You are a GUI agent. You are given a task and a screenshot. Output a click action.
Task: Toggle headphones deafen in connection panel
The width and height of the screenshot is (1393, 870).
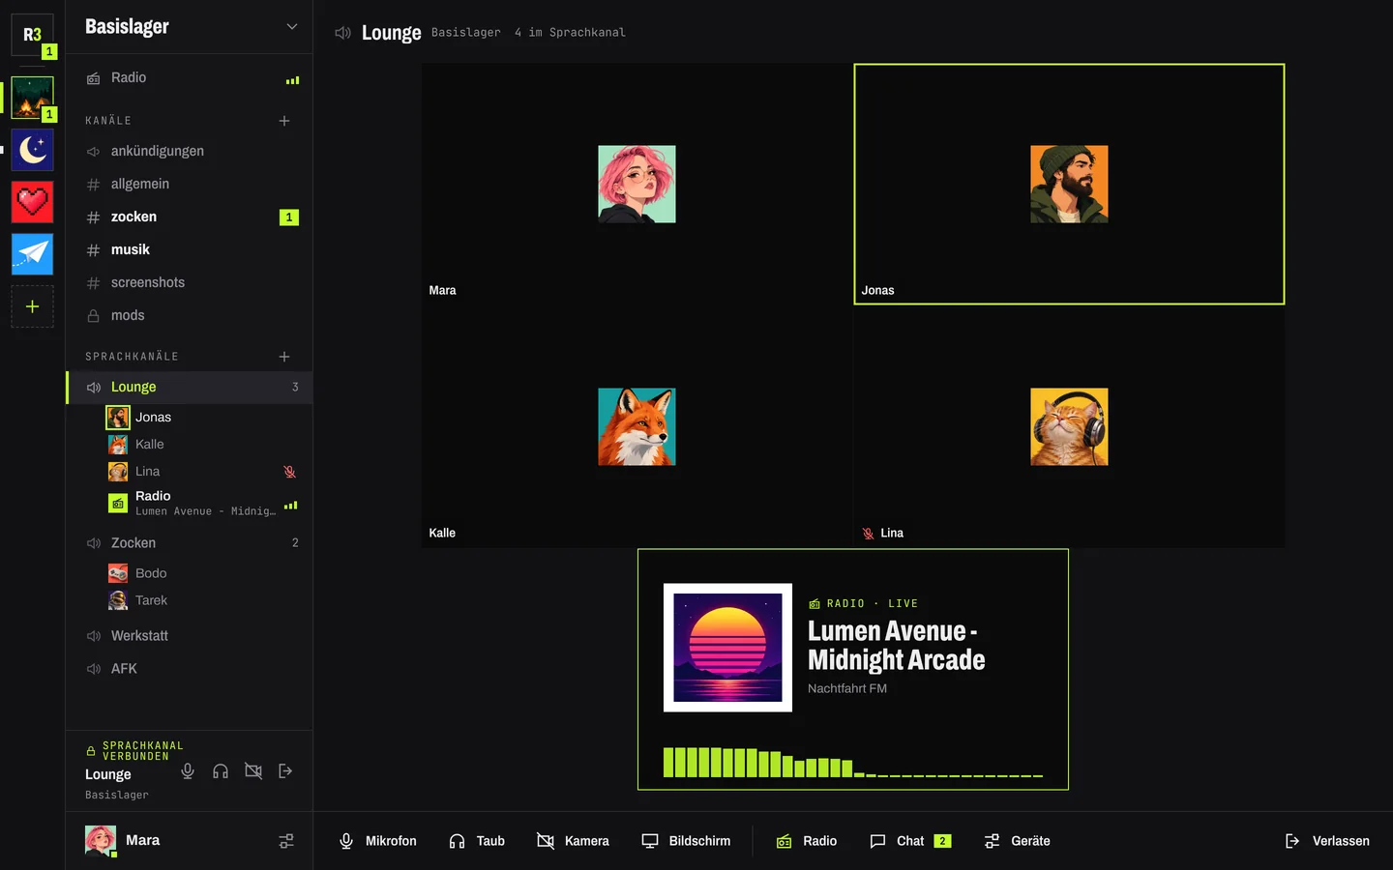coord(221,770)
